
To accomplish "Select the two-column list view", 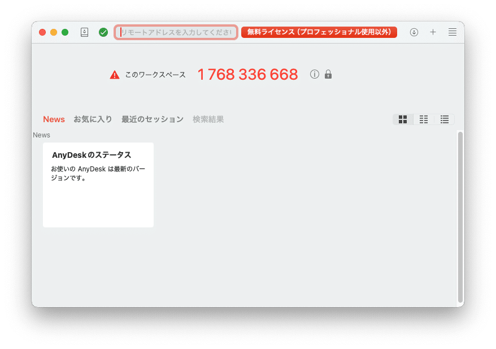I will [x=424, y=119].
